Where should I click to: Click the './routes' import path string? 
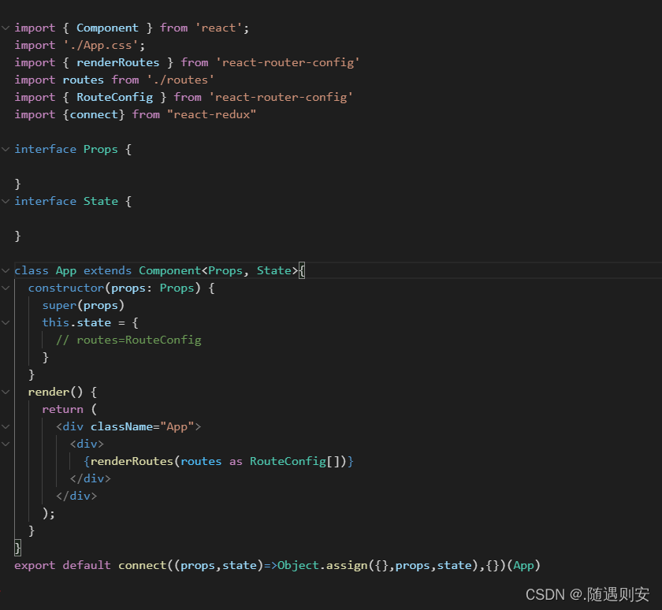[x=180, y=80]
